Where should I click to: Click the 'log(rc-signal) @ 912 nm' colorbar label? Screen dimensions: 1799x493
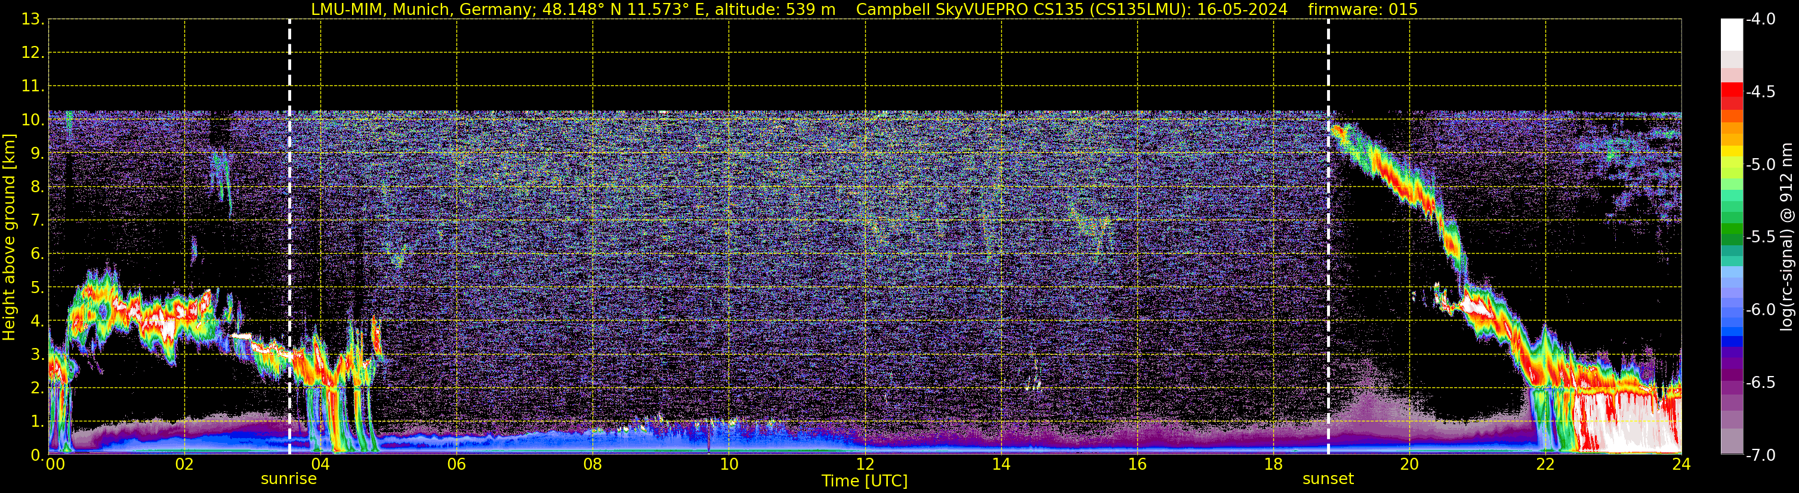pyautogui.click(x=1786, y=237)
